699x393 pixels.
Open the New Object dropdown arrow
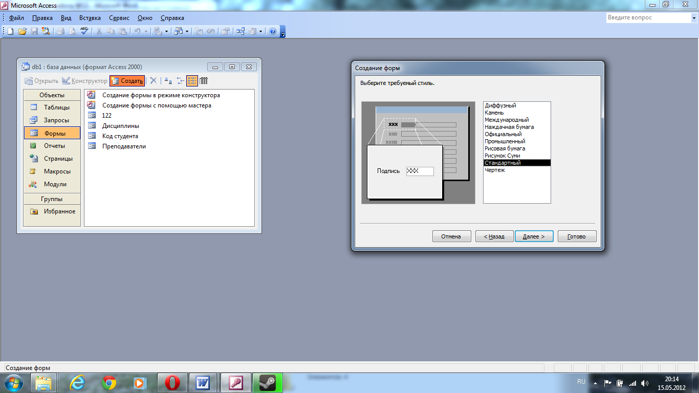(x=260, y=31)
